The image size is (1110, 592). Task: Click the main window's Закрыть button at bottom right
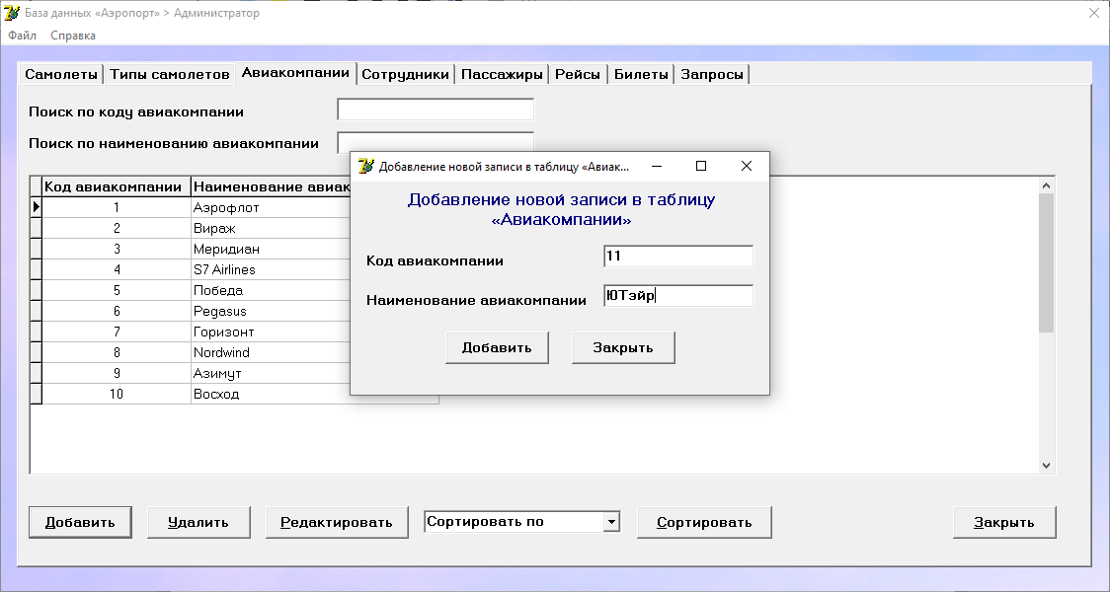(x=1004, y=523)
